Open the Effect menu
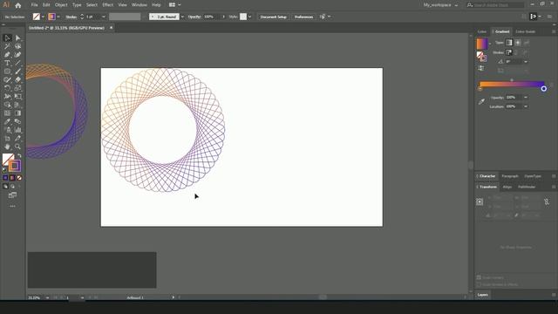Viewport: 558px width, 314px height. (x=107, y=5)
